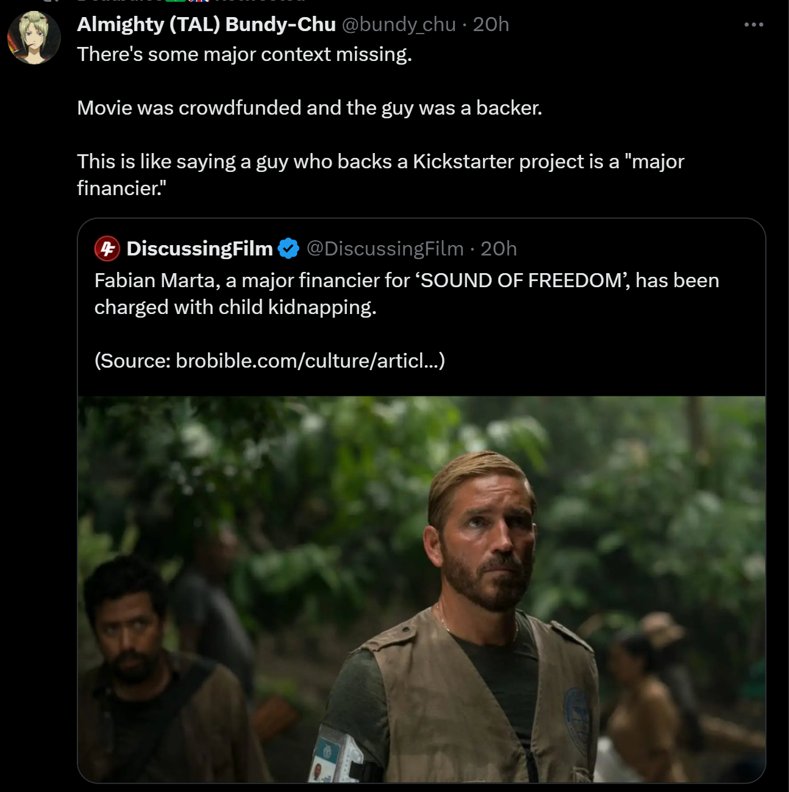The width and height of the screenshot is (789, 792).
Task: Open the DiscussingFilm account name
Action: click(x=199, y=249)
